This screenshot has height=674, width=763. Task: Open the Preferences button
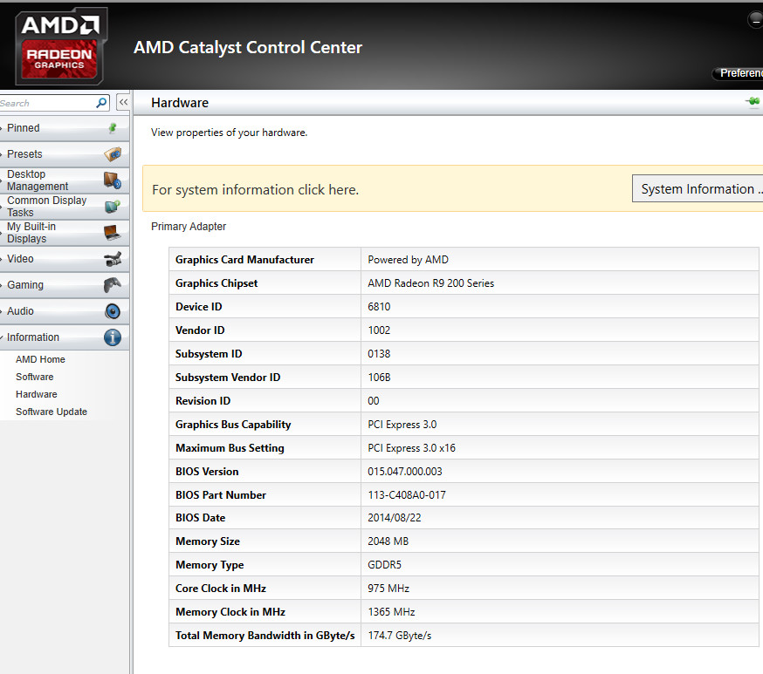(738, 73)
